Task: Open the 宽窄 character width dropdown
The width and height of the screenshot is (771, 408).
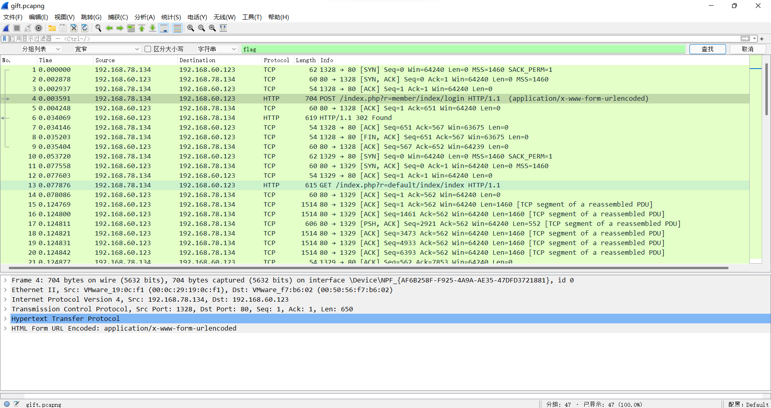Action: click(107, 49)
